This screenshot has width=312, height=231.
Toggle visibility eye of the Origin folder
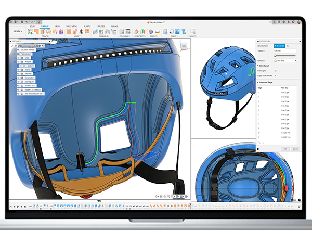(x=18, y=58)
